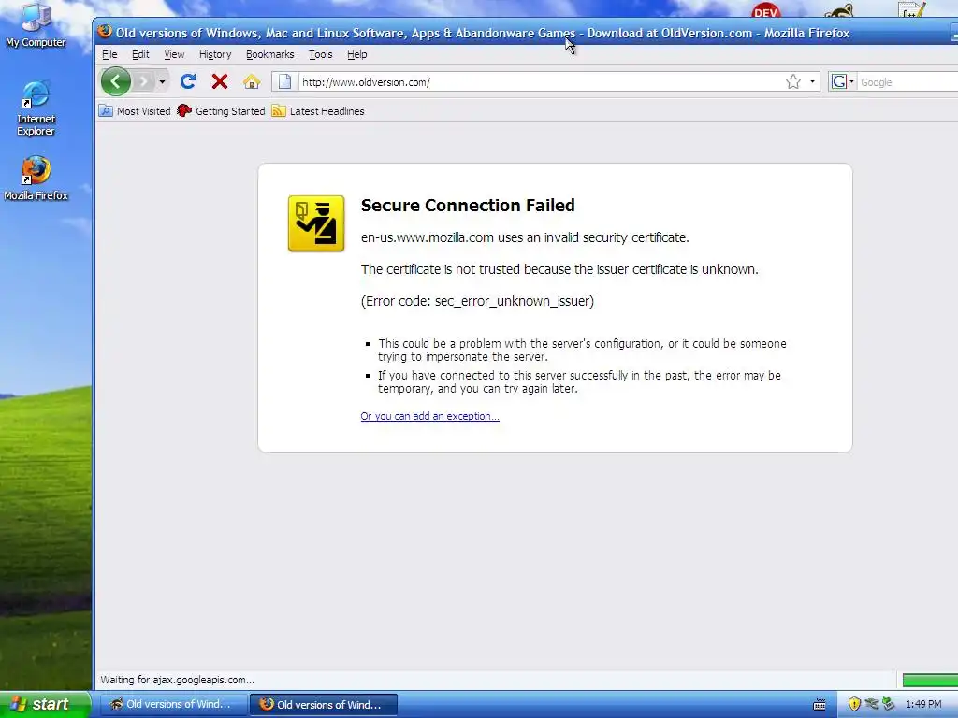This screenshot has height=718, width=958.
Task: Click the yellow security officer warning icon
Action: pos(316,223)
